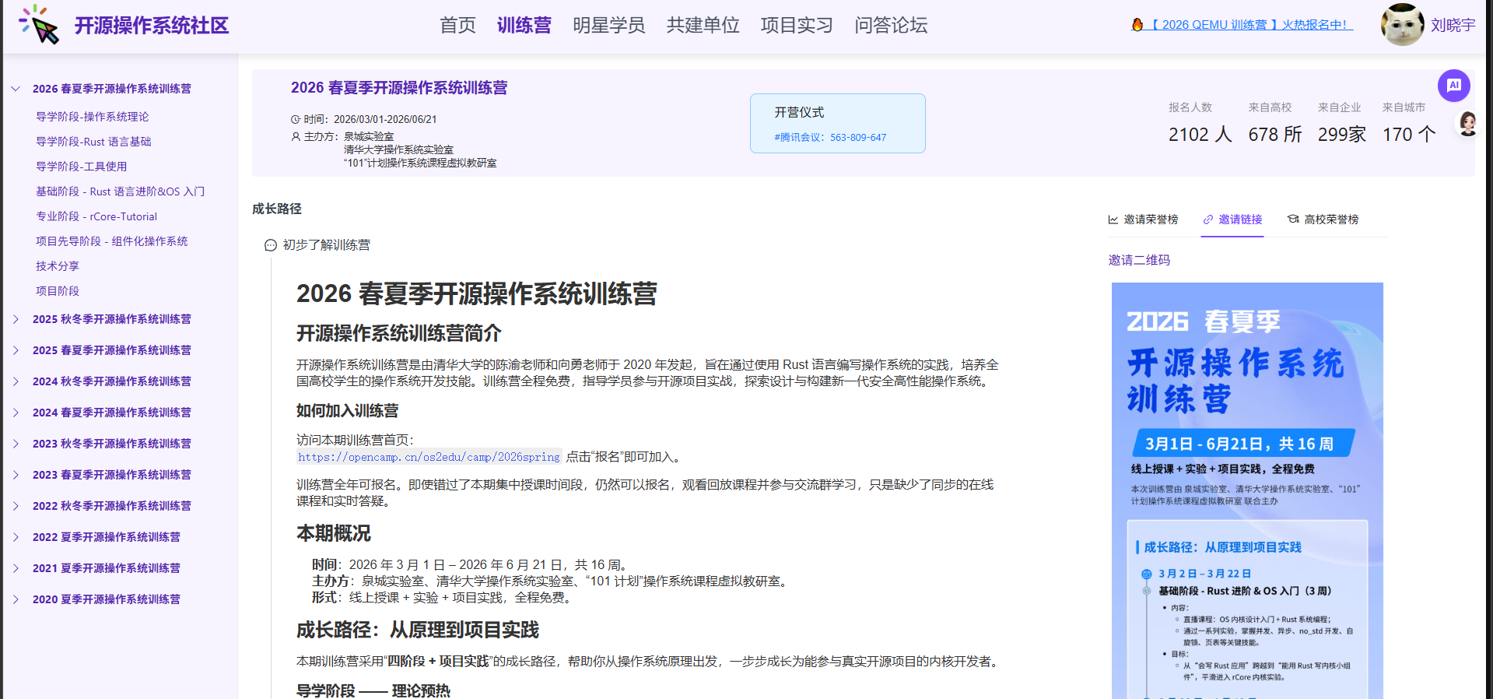Viewport: 1493px width, 699px height.
Task: Open 导学阶段-Rust 语言基础 in sidebar
Action: coord(93,142)
